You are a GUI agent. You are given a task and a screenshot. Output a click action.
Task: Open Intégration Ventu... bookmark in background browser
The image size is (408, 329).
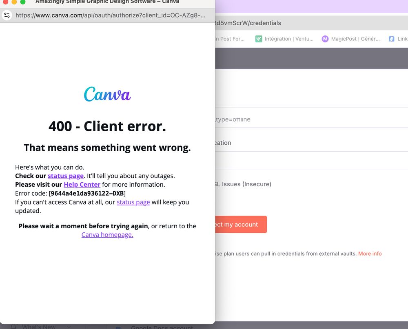tap(284, 39)
